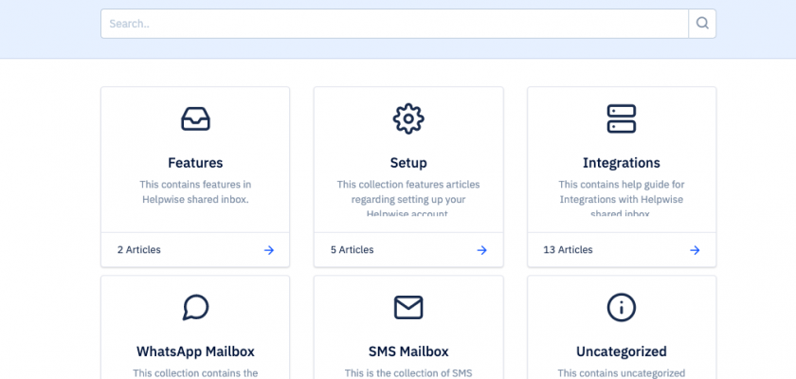Click the inbox tray icon above Features
Viewport: 796px width, 379px height.
tap(195, 118)
